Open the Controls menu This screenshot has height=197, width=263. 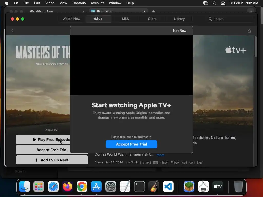(79, 3)
